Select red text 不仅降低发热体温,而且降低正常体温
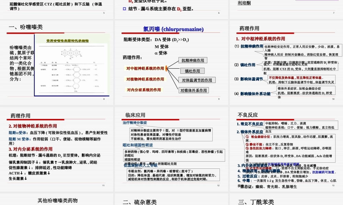 [x=296, y=78]
